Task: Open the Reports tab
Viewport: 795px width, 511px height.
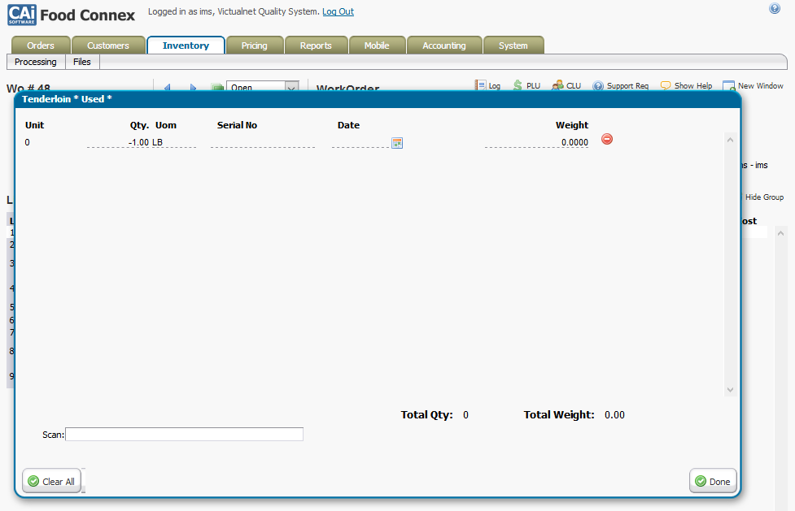Action: pyautogui.click(x=316, y=45)
